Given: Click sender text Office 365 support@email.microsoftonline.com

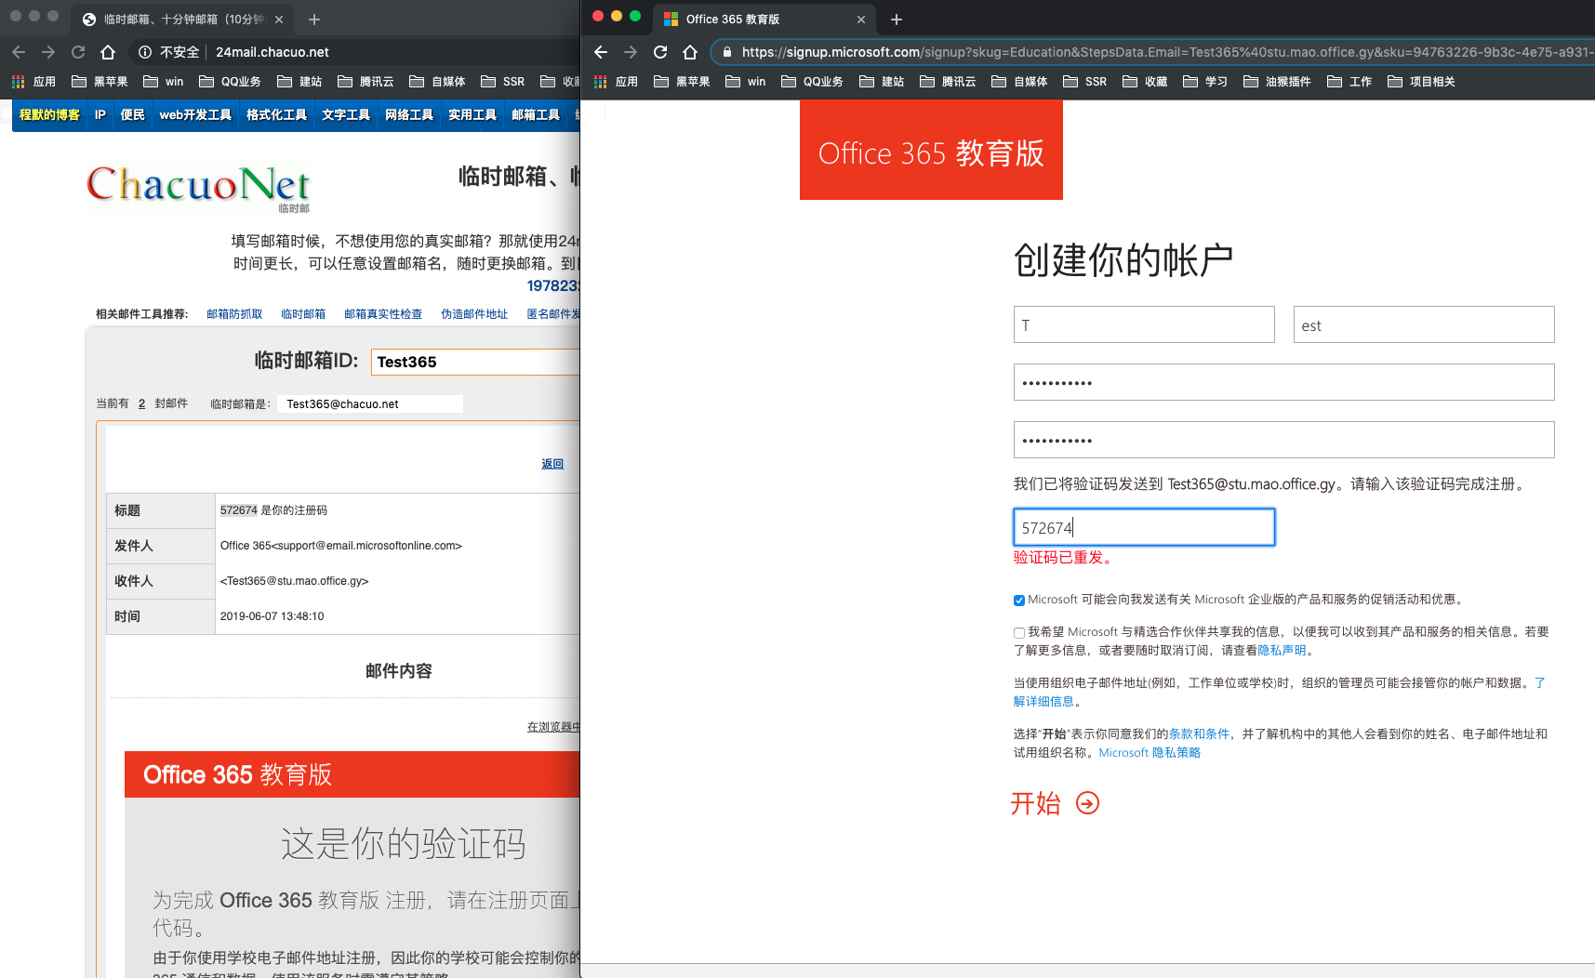Looking at the screenshot, I should pos(341,546).
